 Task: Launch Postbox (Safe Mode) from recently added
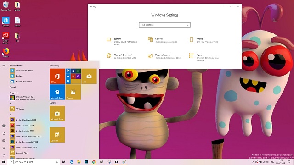pyautogui.click(x=22, y=71)
